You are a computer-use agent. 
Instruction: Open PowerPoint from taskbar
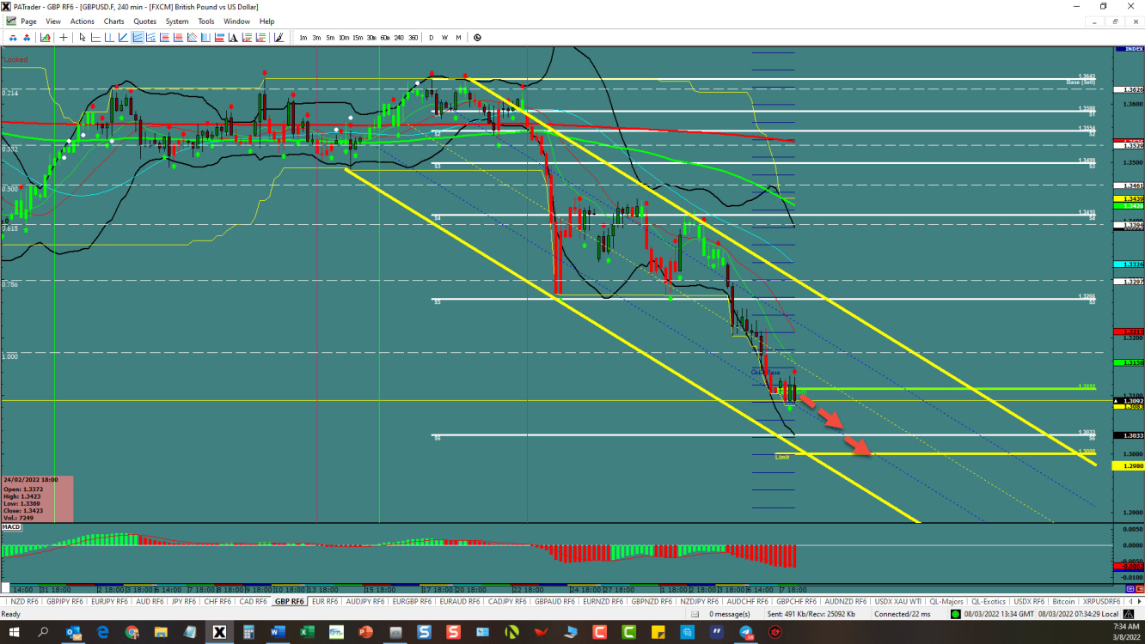pyautogui.click(x=365, y=632)
